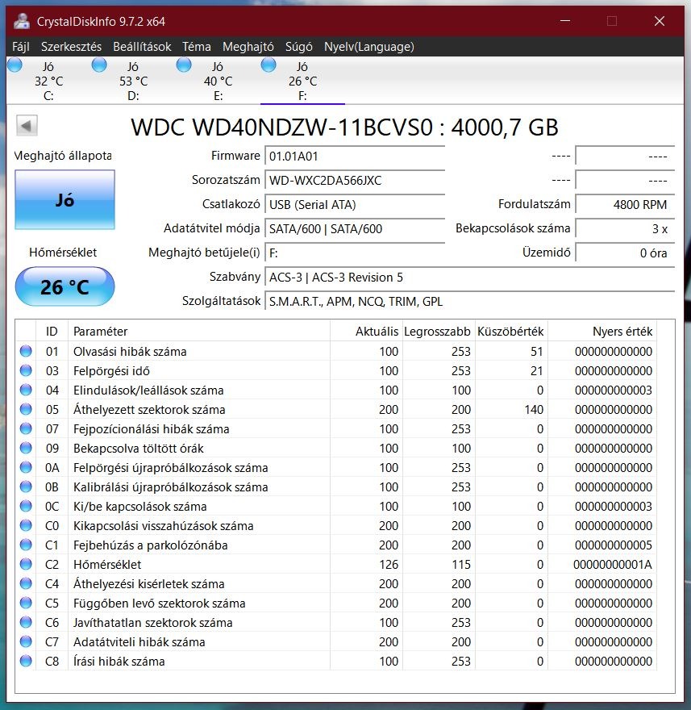Click status icon for Kikapcsolási visszahúzások száma
The width and height of the screenshot is (691, 710).
click(26, 525)
